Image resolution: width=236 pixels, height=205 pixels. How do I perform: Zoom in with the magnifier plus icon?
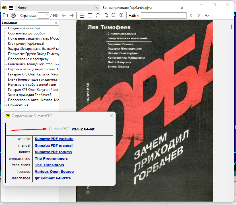122,15
